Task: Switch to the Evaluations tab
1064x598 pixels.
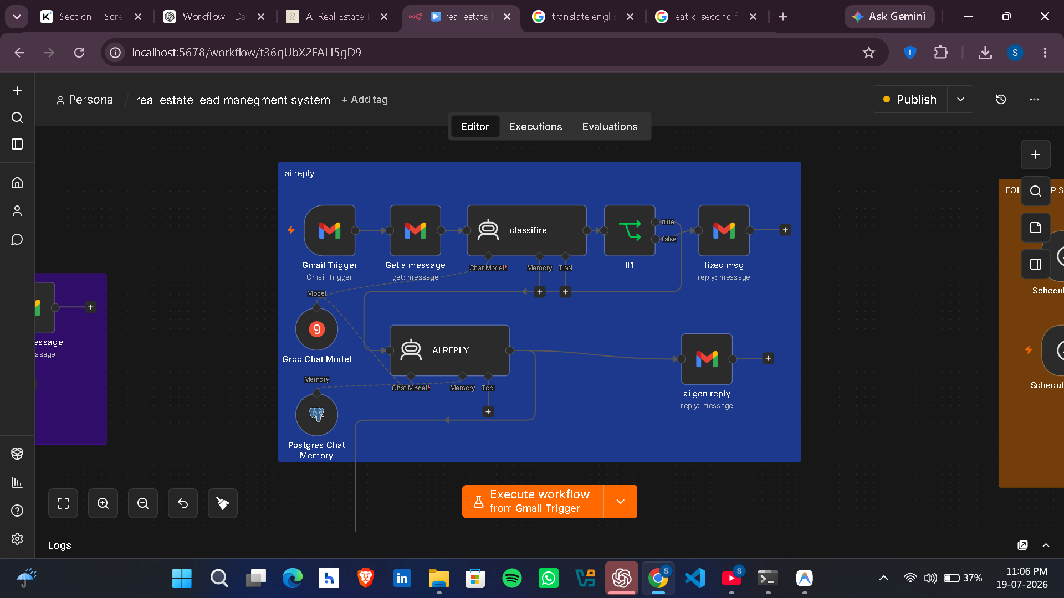Action: [x=610, y=127]
